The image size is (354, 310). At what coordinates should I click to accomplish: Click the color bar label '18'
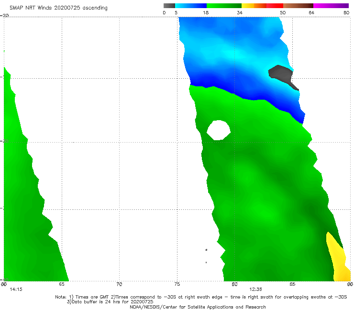tap(206, 13)
